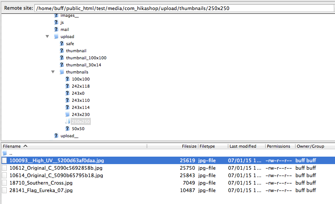Select the 243x230 thumbnails subfolder
This screenshot has height=204, width=335.
80,114
